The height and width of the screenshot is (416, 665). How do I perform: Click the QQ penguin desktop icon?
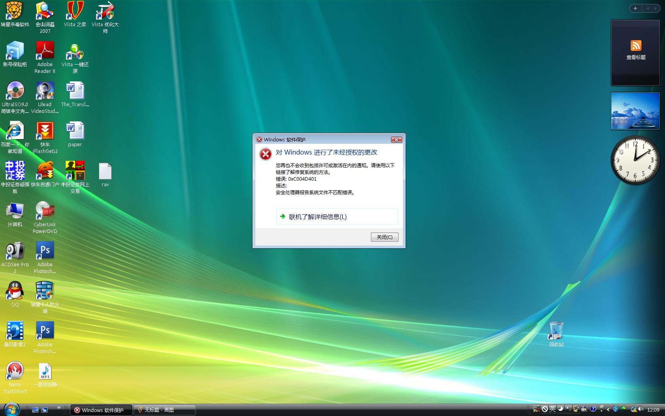[15, 294]
